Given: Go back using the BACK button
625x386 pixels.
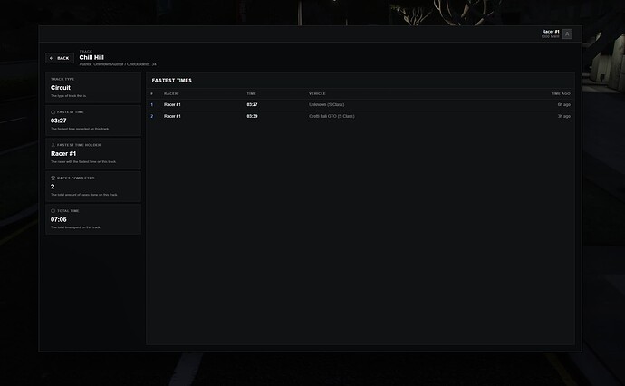Looking at the screenshot, I should (x=60, y=58).
